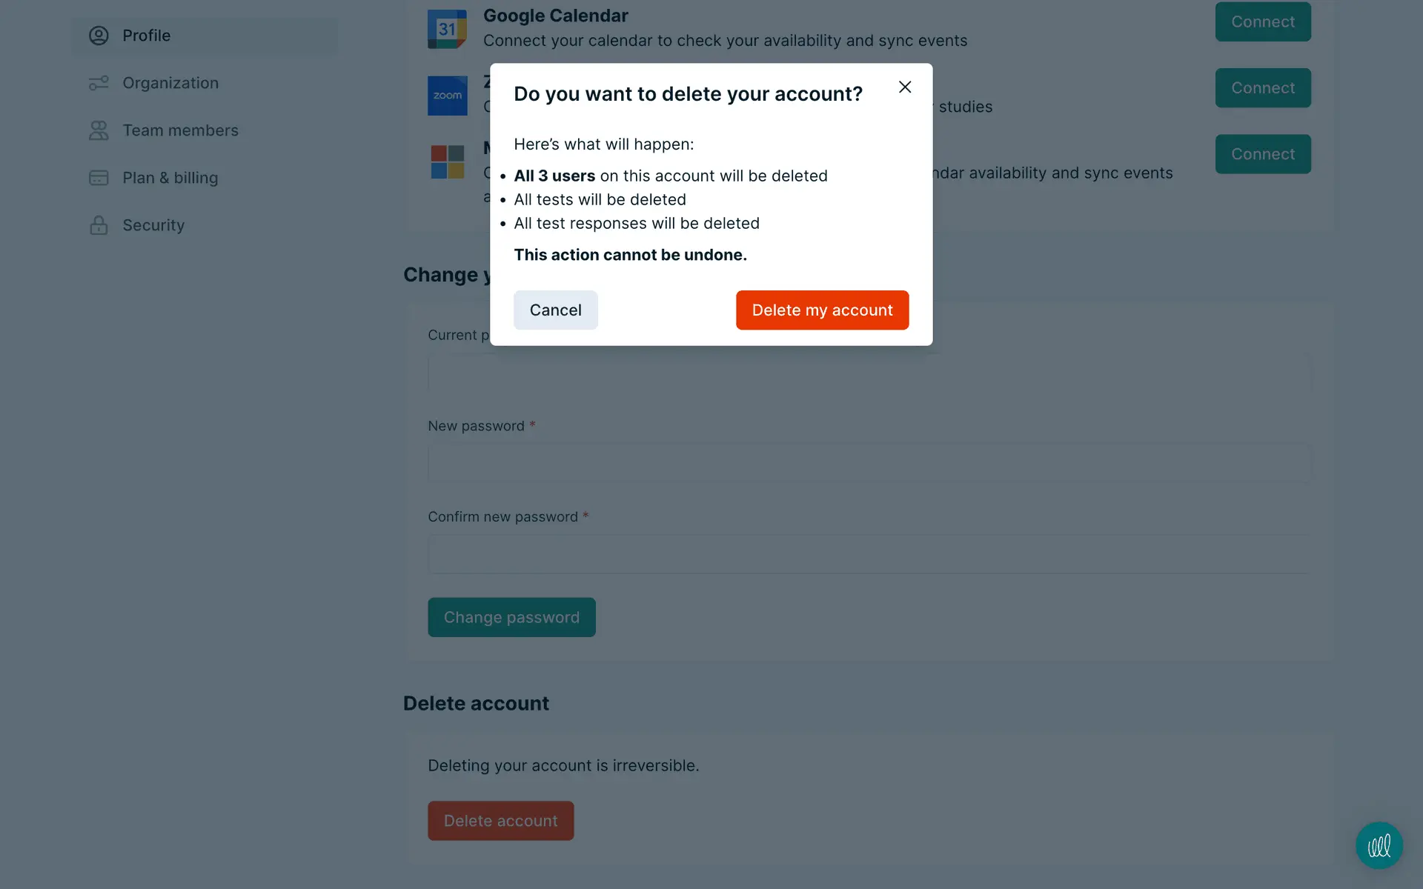
Task: Click the Microsoft logo icon
Action: click(447, 162)
